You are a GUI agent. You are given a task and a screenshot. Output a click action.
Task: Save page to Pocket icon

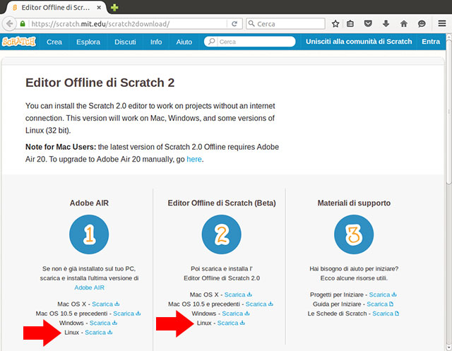(368, 23)
